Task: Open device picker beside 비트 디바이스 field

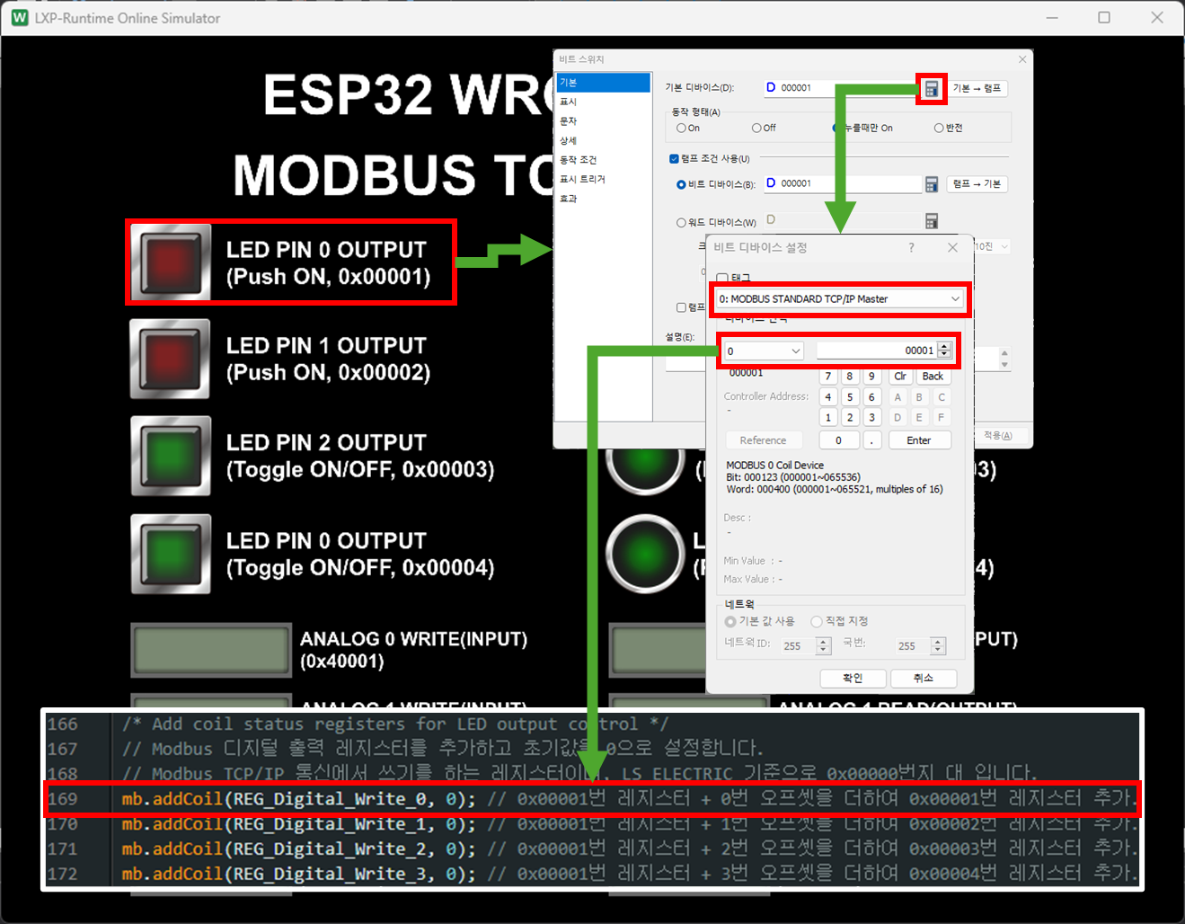Action: pyautogui.click(x=932, y=184)
